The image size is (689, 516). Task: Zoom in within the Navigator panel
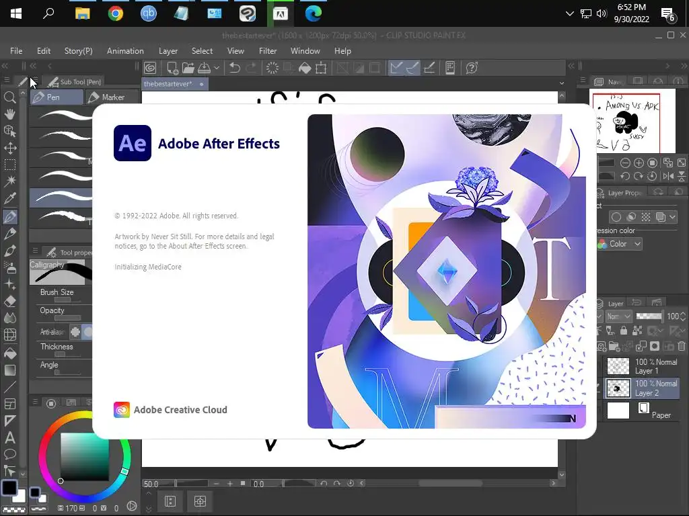pos(639,163)
